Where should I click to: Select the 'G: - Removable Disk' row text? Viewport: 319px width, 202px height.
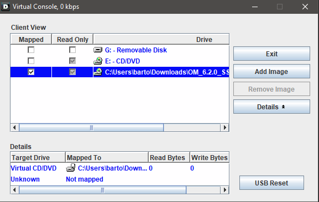135,50
